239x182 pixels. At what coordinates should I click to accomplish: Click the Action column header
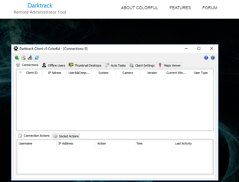point(115,144)
